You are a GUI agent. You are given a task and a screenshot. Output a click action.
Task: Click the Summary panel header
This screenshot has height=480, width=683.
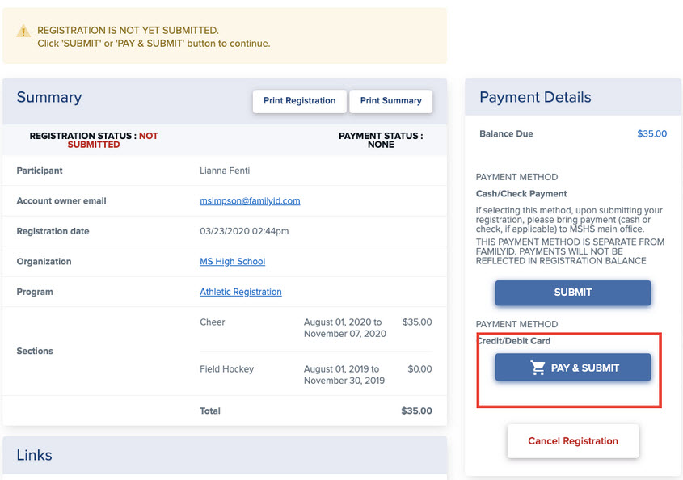[48, 96]
